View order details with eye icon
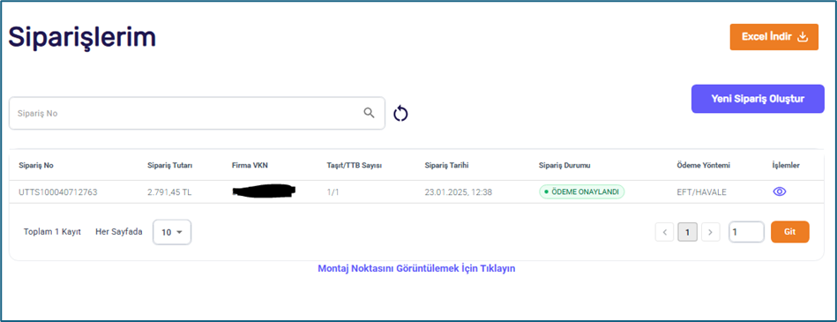The image size is (837, 322). (780, 192)
